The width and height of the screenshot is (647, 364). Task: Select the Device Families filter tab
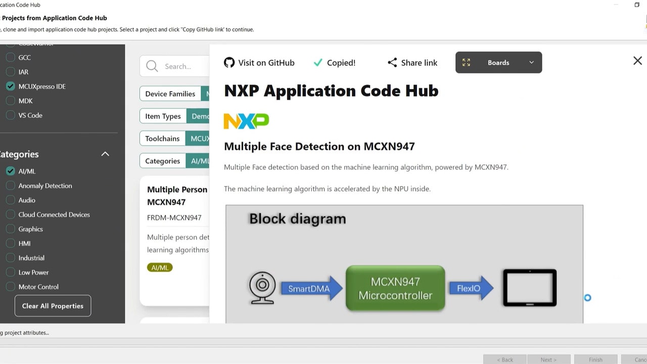tap(170, 94)
